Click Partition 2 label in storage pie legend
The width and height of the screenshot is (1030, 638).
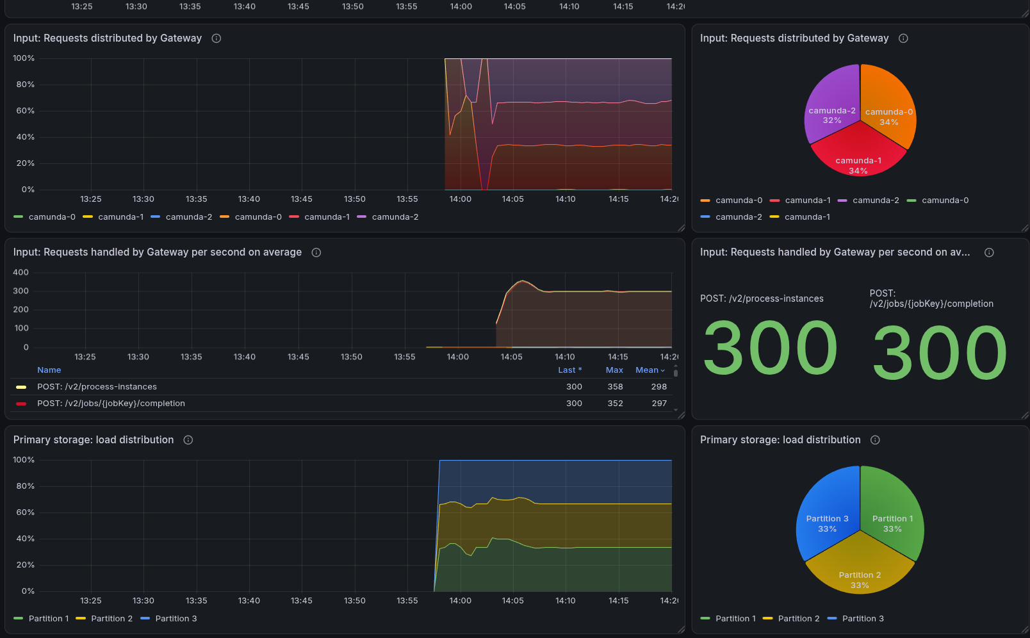[799, 619]
